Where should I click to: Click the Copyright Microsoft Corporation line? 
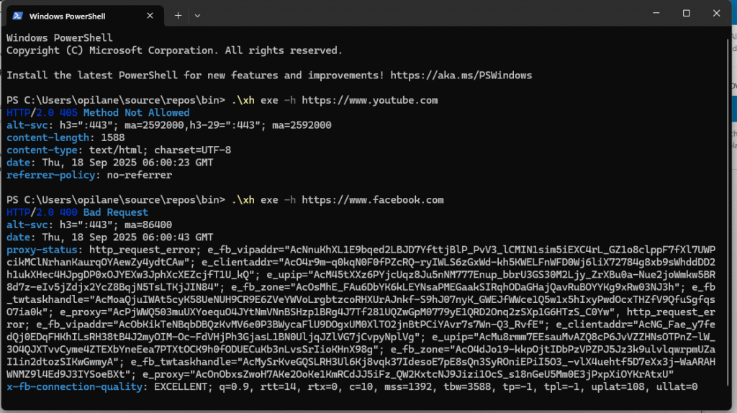click(x=174, y=50)
